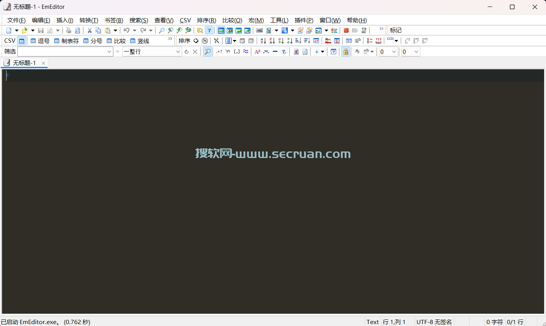Viewport: 546px width, 326px height.
Task: Toggle regular expression .+? filter option
Action: [x=219, y=52]
